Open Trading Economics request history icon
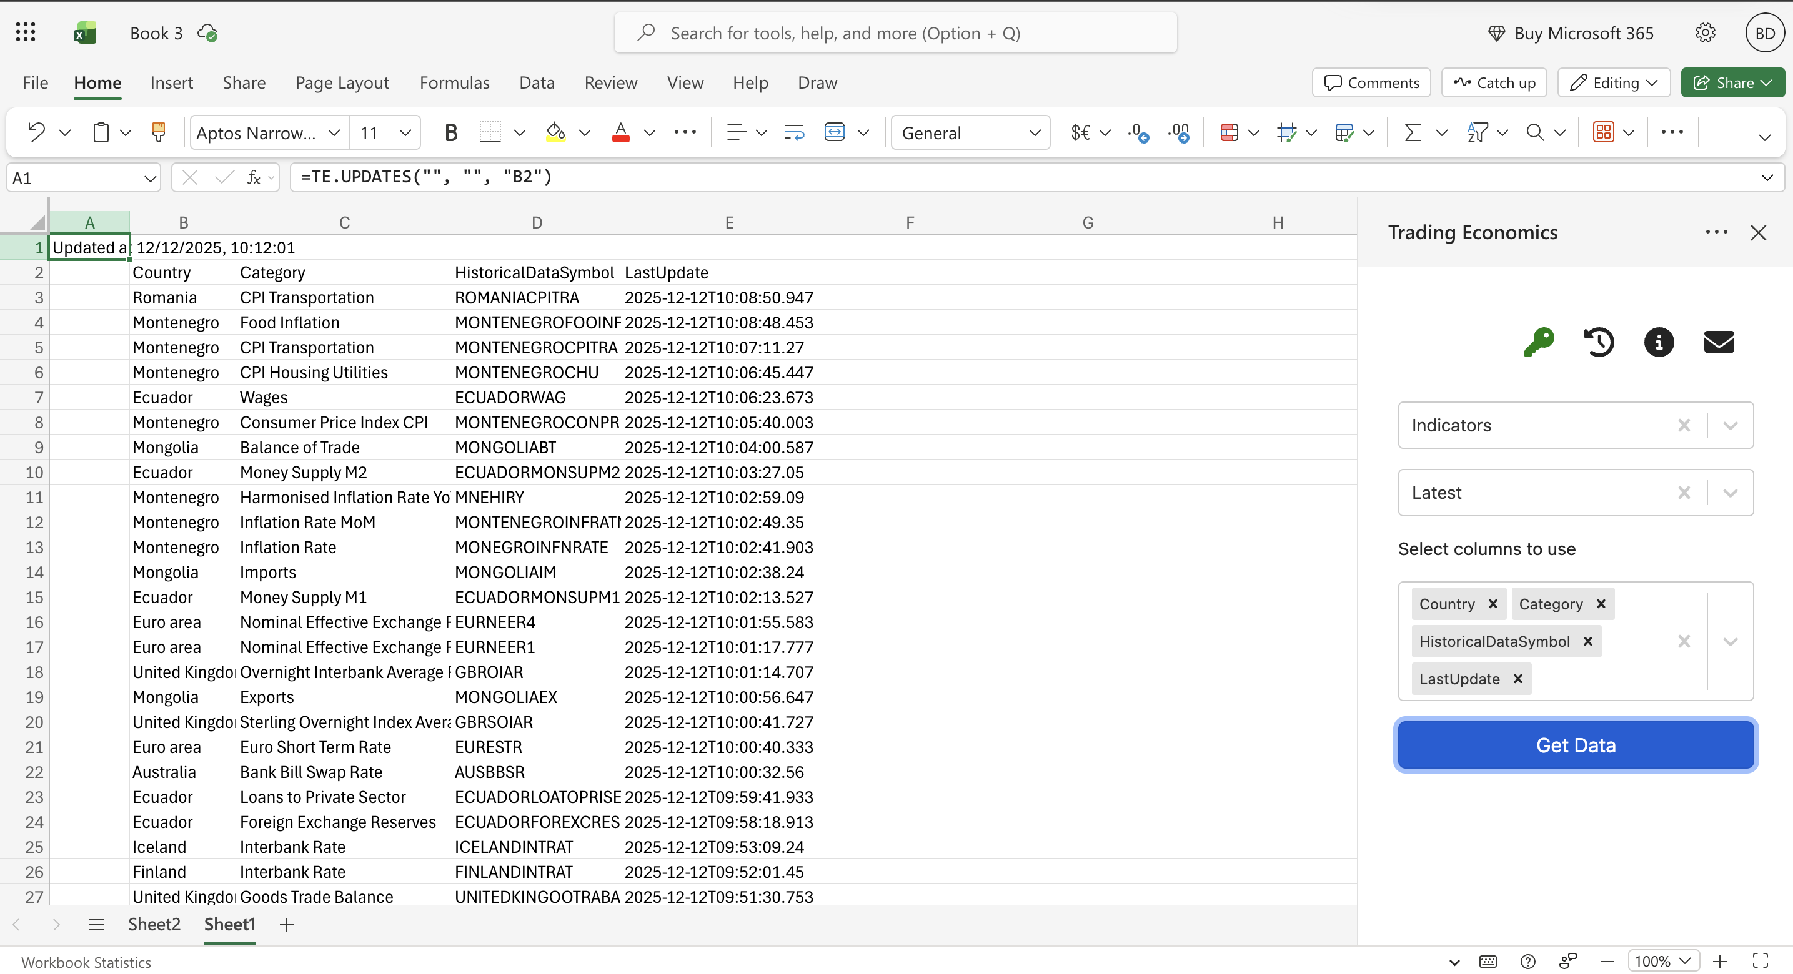Viewport: 1793px width, 974px height. tap(1599, 342)
